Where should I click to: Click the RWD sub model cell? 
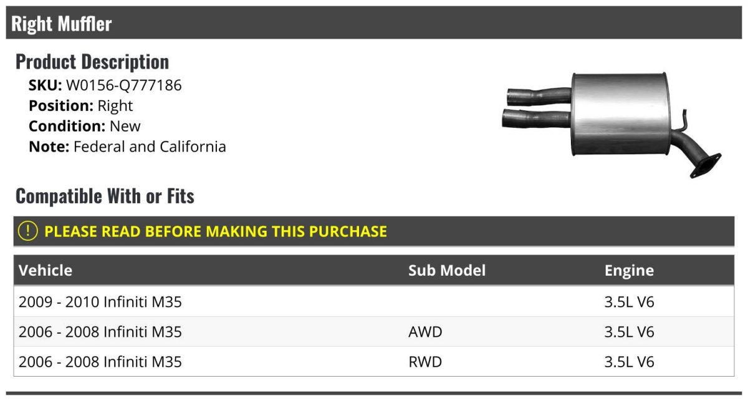pos(425,362)
